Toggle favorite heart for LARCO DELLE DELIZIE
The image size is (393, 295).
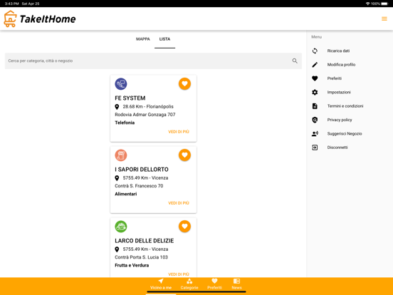pyautogui.click(x=184, y=227)
